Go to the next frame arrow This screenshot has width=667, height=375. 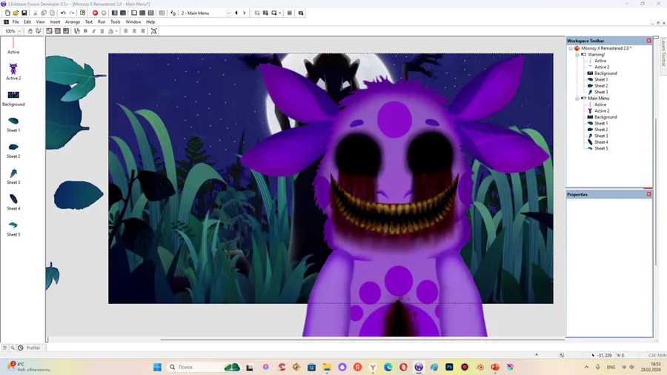245,13
